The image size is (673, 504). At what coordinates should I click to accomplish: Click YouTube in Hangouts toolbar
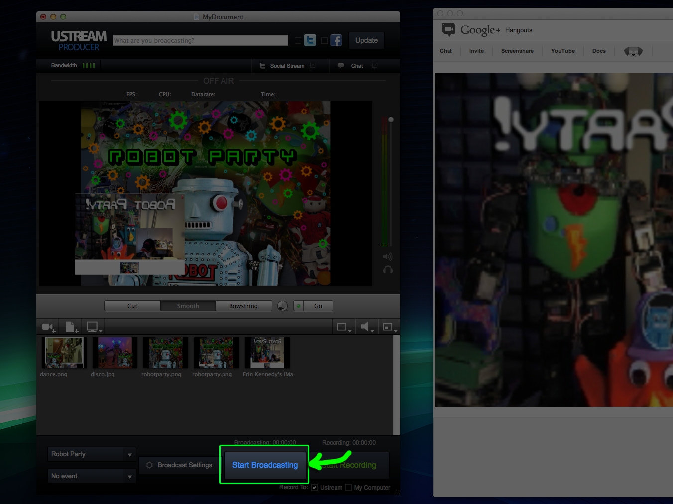click(563, 51)
